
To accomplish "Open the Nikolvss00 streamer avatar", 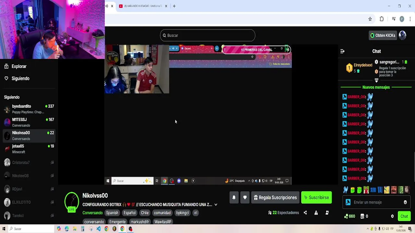I will [x=72, y=202].
